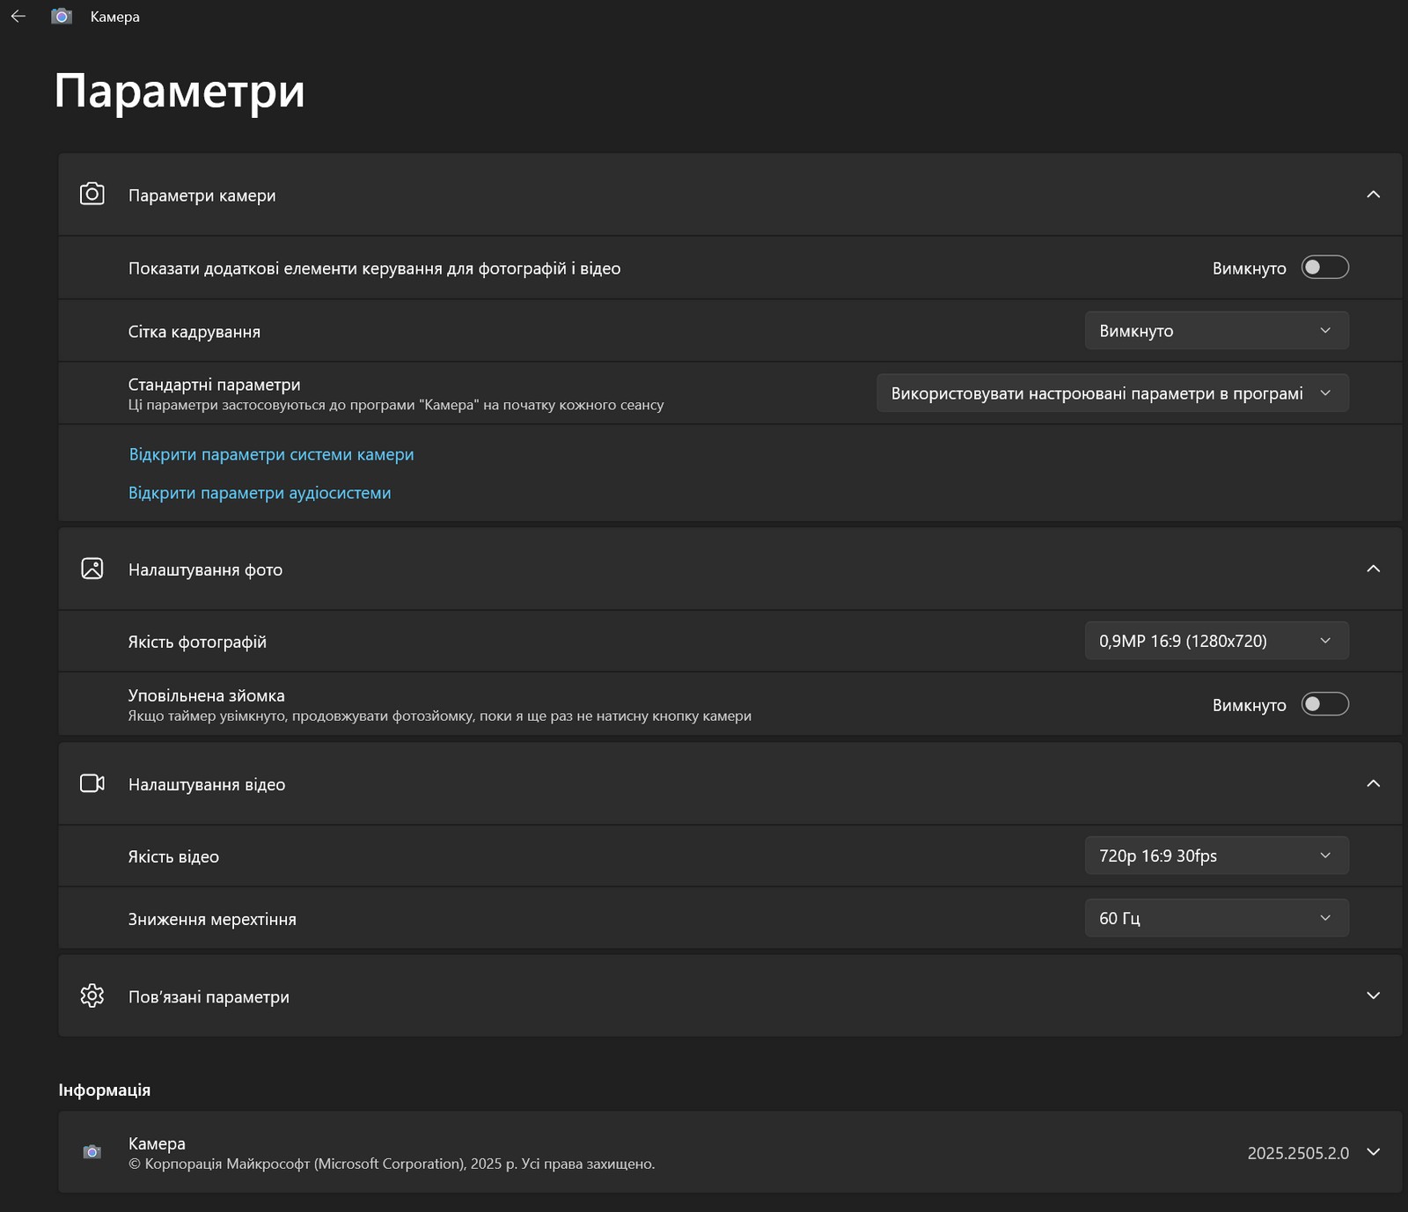1408x1212 pixels.
Task: Click the back arrow icon
Action: pos(18,17)
